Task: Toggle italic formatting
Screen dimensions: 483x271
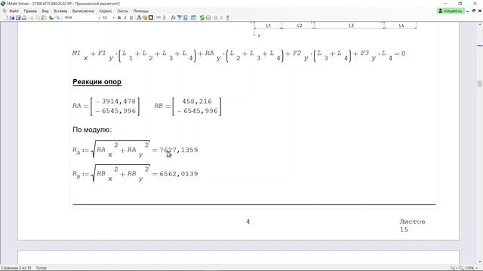Action: [x=125, y=17]
